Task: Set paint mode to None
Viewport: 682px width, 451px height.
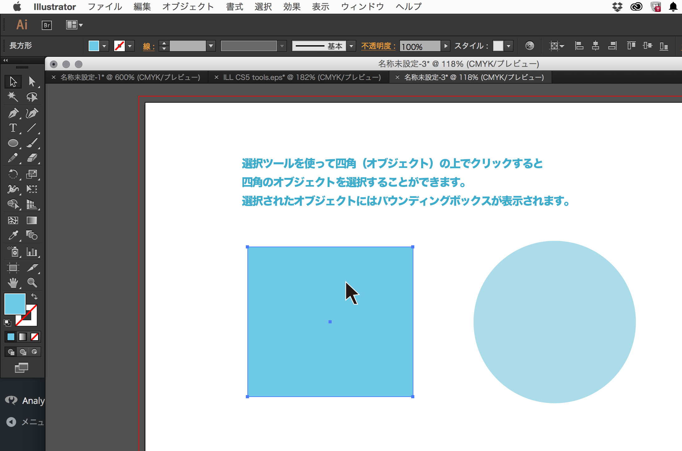Action: 35,337
